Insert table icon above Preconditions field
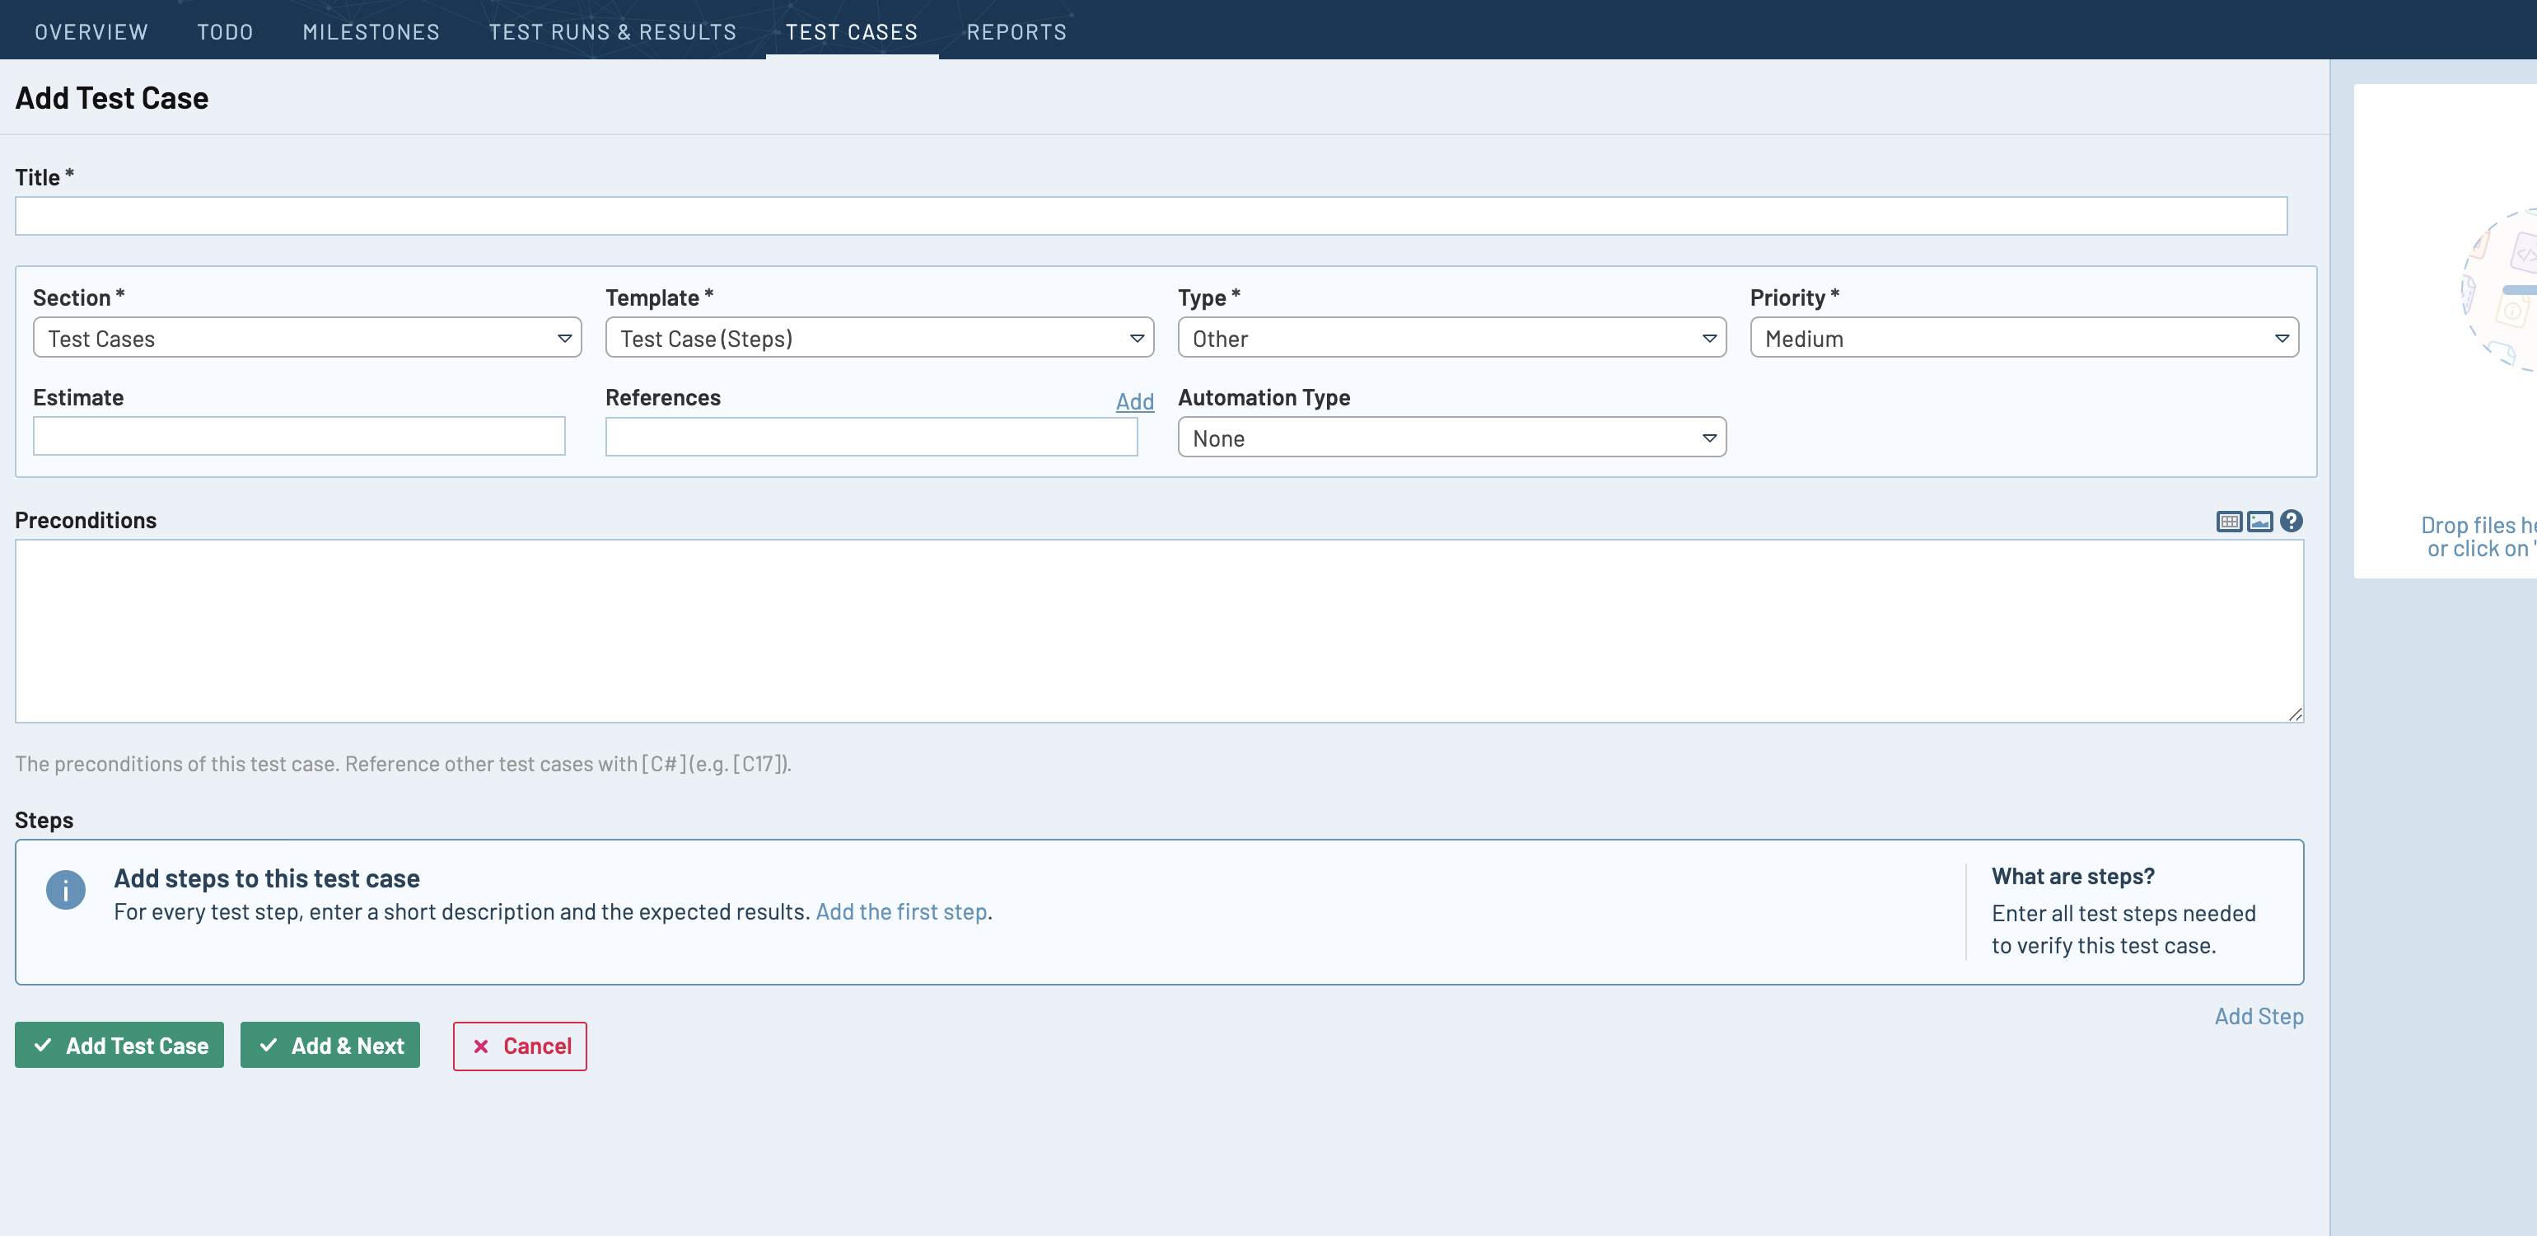Screen dimensions: 2537x1236 click(2229, 521)
